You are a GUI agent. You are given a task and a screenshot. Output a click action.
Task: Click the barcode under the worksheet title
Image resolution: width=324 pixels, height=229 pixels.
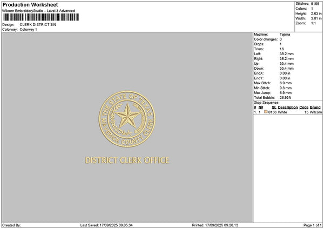coord(41,17)
